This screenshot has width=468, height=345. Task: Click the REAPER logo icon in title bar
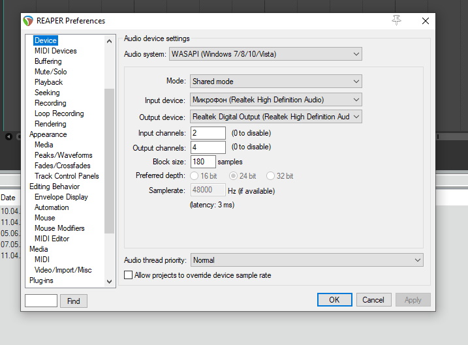[28, 21]
